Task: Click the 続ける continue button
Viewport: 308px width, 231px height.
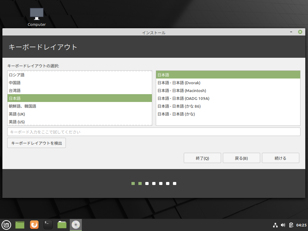Action: 281,158
